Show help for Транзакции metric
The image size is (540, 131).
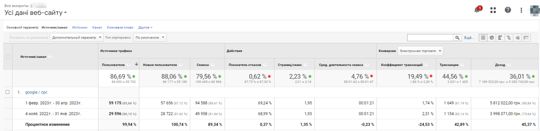pos(462,65)
